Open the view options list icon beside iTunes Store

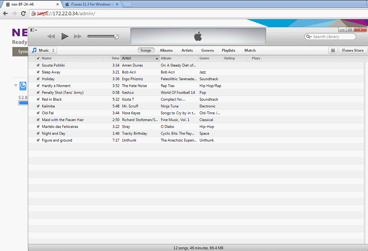tap(333, 50)
